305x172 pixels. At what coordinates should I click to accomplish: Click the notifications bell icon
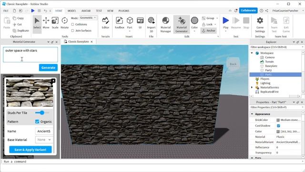[x=236, y=11]
